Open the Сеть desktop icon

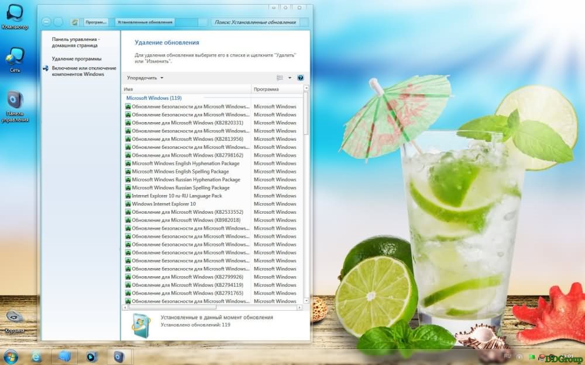coord(15,58)
